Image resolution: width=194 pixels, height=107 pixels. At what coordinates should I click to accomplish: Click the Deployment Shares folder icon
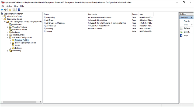pyautogui.click(x=5, y=19)
